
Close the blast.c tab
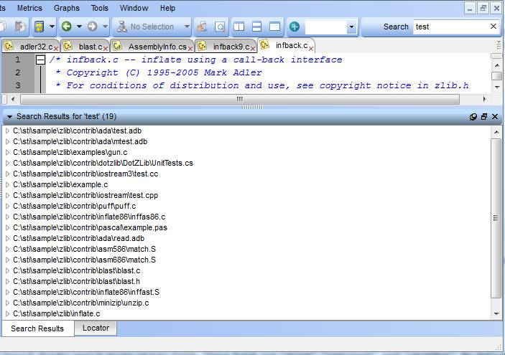tap(106, 49)
